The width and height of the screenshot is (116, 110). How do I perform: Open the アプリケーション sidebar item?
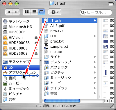pyautogui.click(x=20, y=72)
